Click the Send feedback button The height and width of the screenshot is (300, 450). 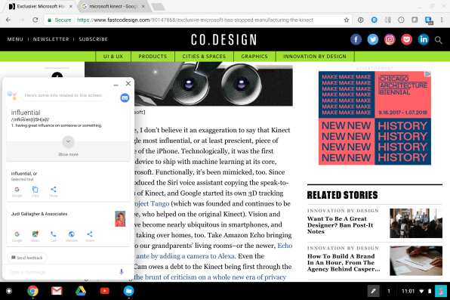(27, 258)
